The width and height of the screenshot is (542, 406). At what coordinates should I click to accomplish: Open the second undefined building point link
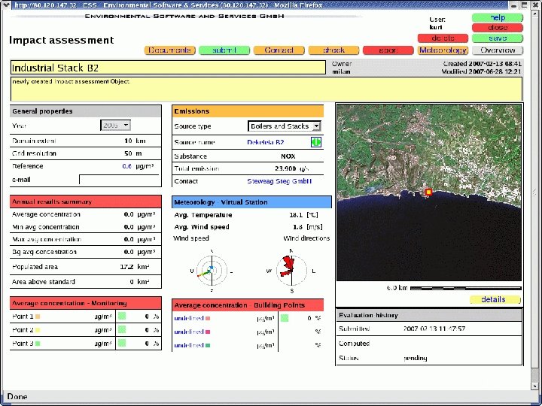point(189,332)
